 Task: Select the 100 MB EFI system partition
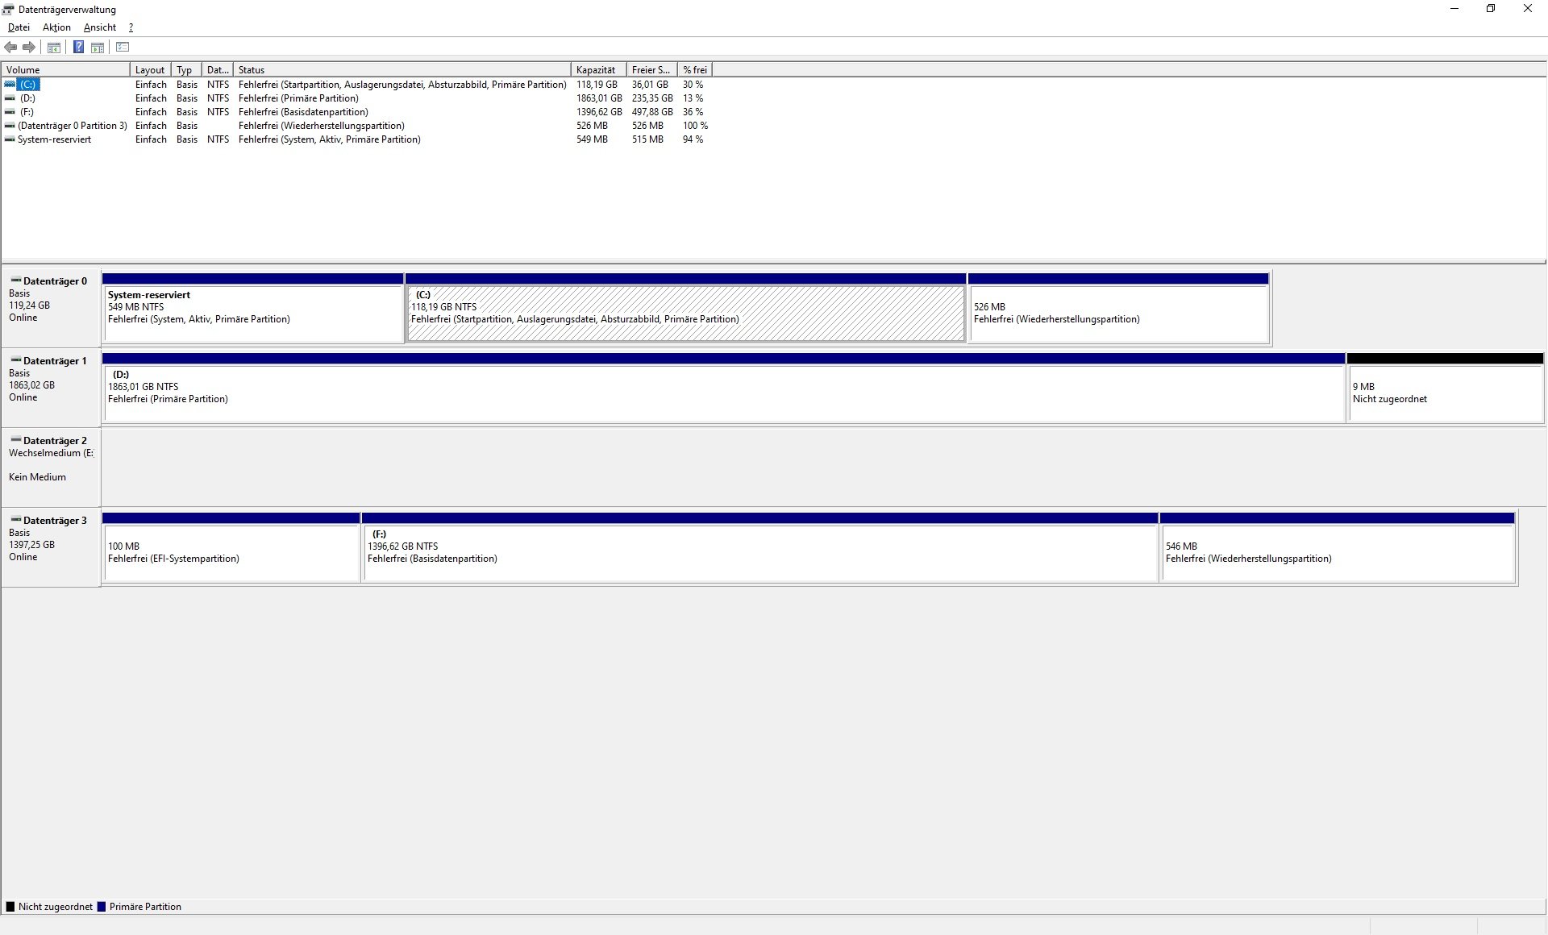pos(231,552)
